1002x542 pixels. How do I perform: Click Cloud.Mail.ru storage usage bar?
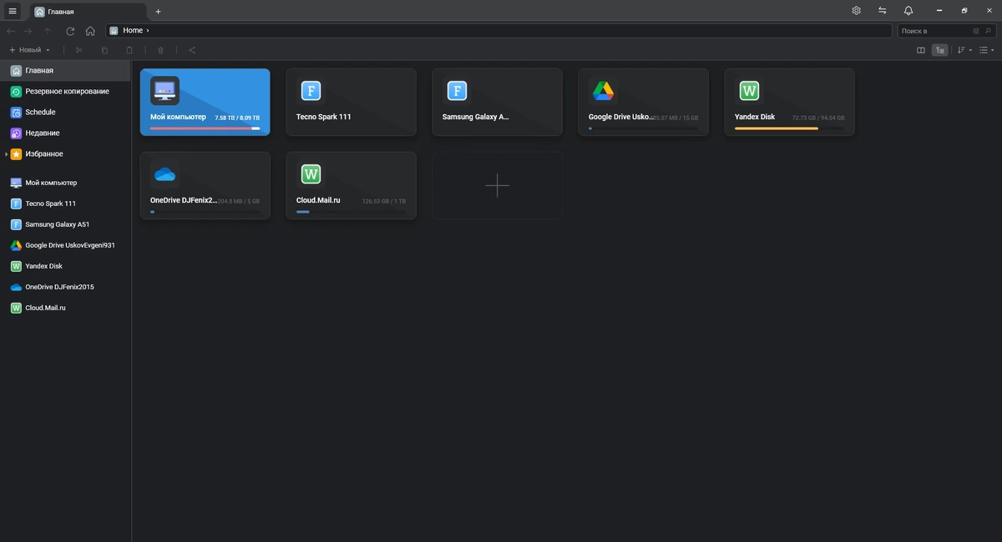351,212
